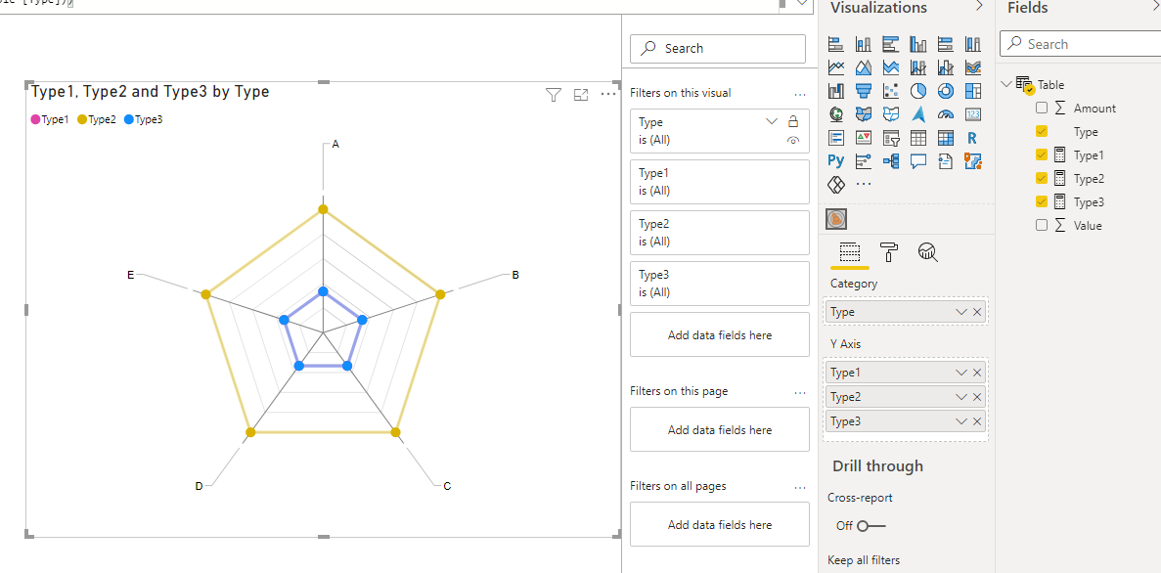Open Filters on this page options menu
Screen dimensions: 1161x573
point(800,392)
